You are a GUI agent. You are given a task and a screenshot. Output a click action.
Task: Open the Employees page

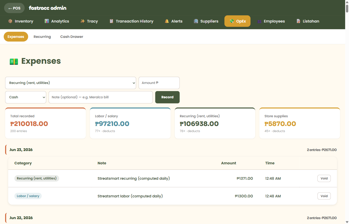271,21
